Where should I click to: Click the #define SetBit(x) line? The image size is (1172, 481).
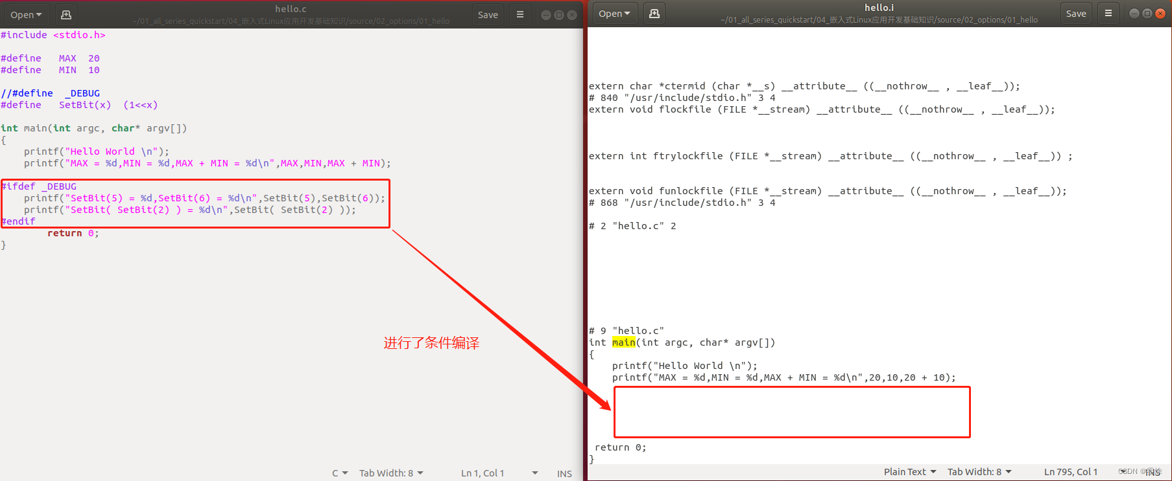tap(79, 105)
